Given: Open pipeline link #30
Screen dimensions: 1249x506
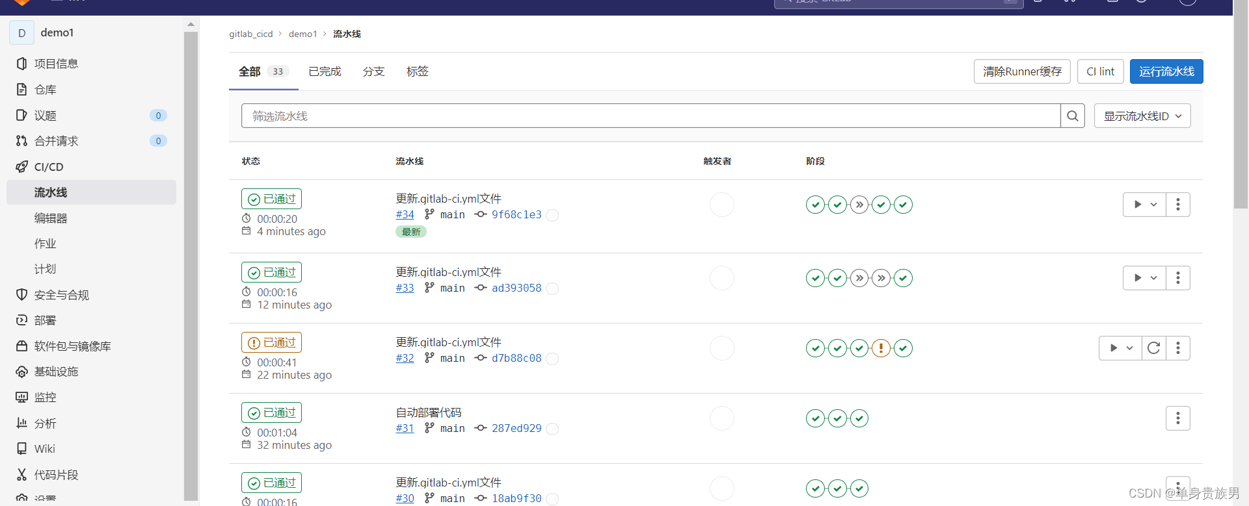Looking at the screenshot, I should (405, 498).
